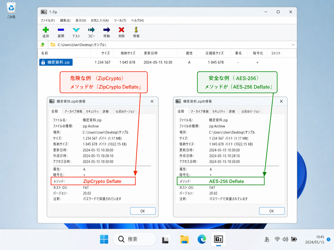Expand the address bar path dropdown

293,44
